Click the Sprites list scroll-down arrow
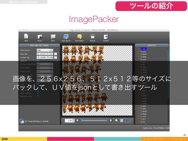 point(168,123)
